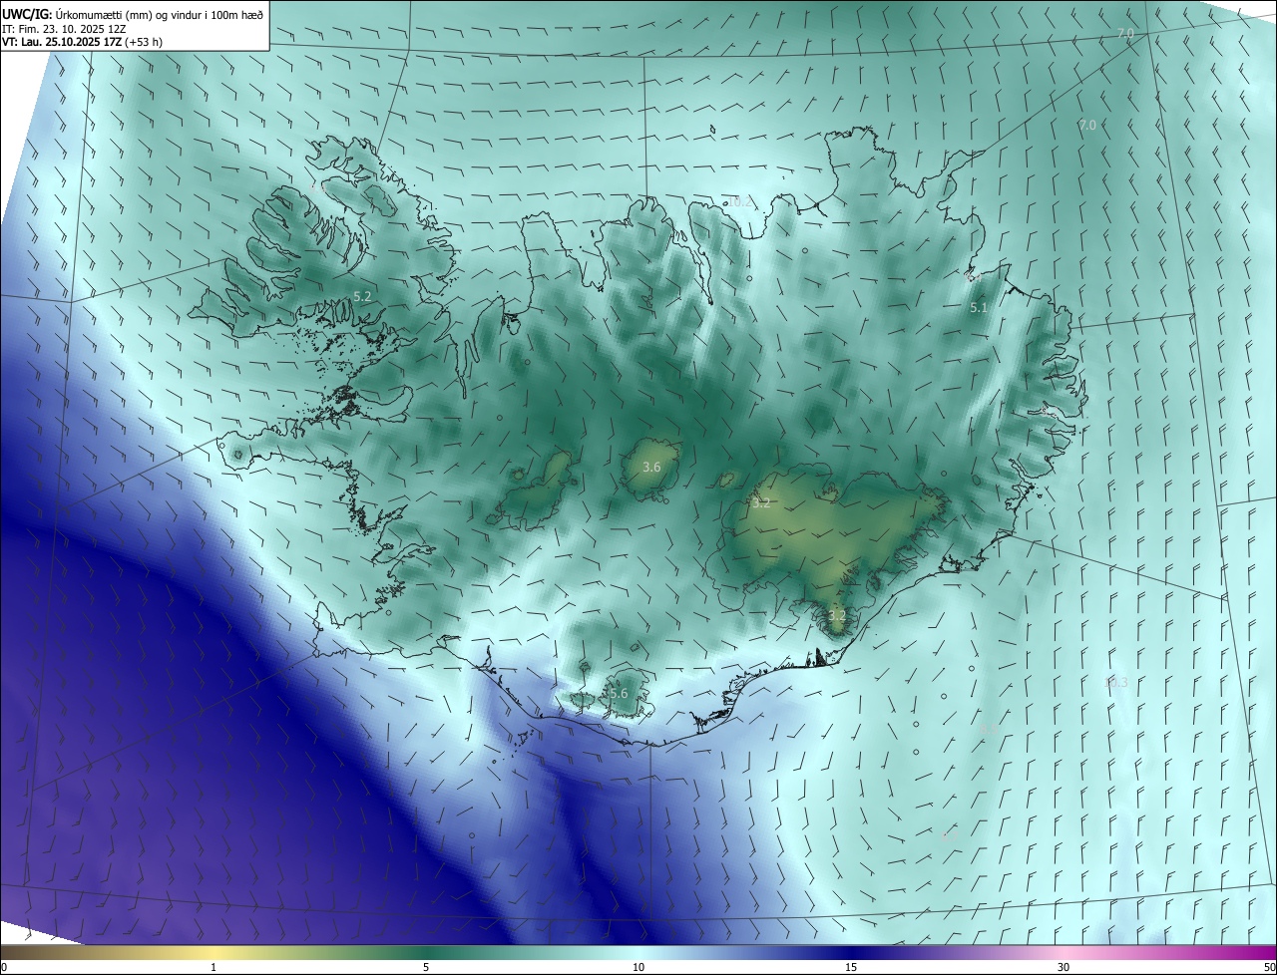Click the valid time "VT: Lau. 25.10.2025 17Z (+53 h)"

83,42
